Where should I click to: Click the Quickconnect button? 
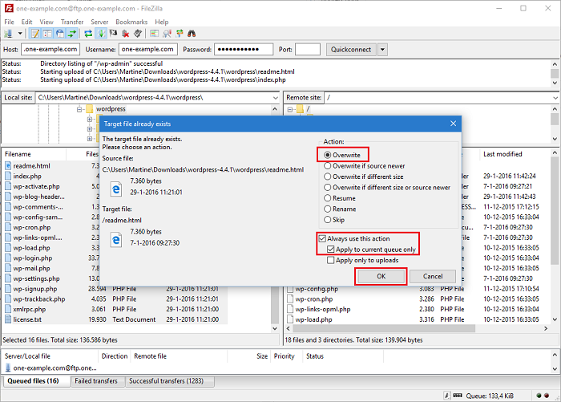tap(351, 50)
